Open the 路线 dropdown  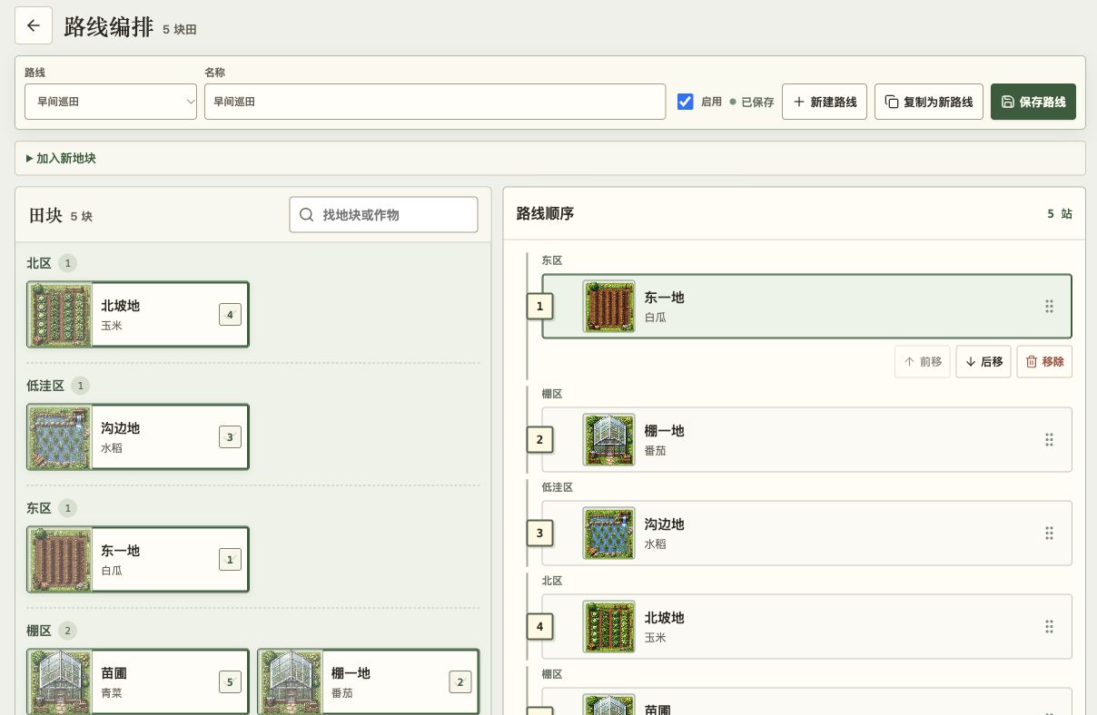click(111, 102)
